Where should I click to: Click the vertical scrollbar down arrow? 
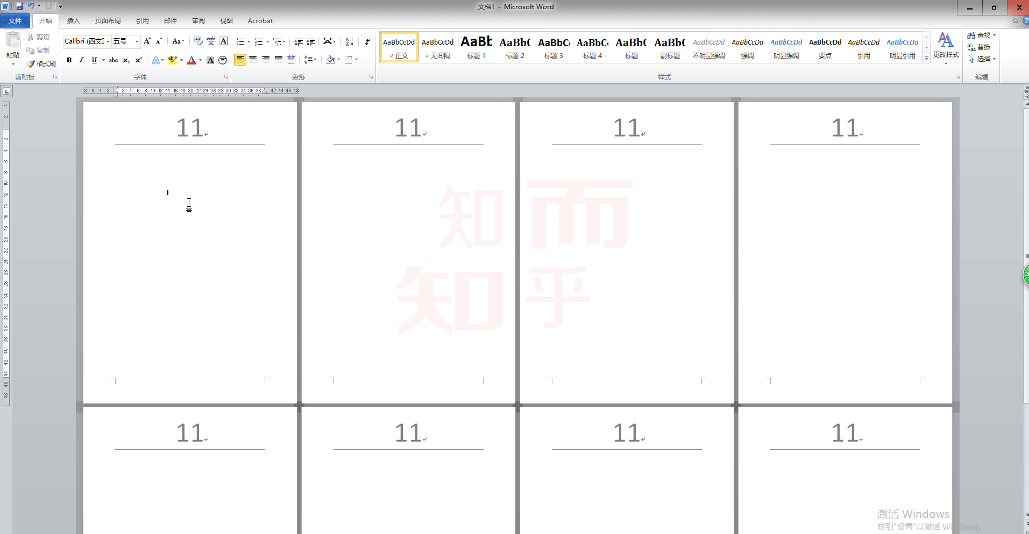1026,515
